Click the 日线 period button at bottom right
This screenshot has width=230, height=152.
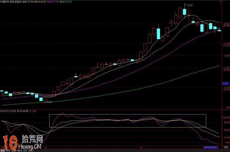coord(226,147)
